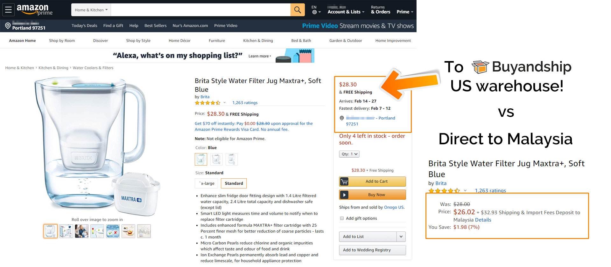The height and width of the screenshot is (267, 611).
Task: Open the Home & Kitchen search category dropdown
Action: [91, 10]
